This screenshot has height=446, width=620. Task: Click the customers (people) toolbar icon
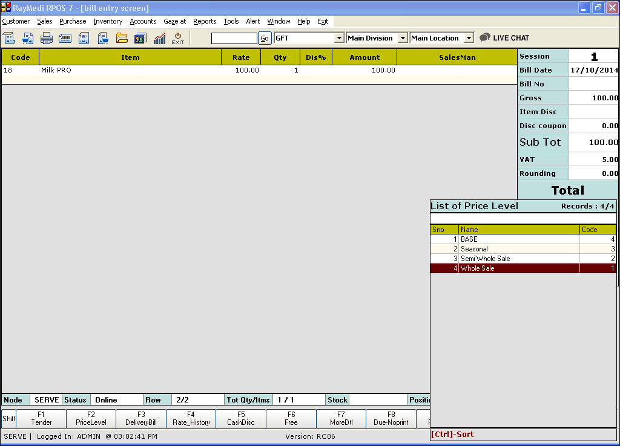click(x=140, y=38)
